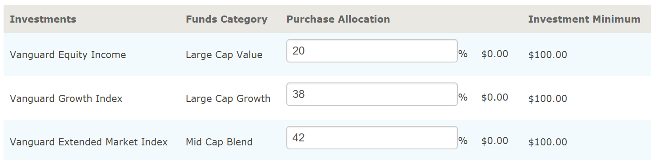Screen dimensions: 653x160
Task: Select the Vanguard Extended Market Index fund name
Action: point(89,142)
